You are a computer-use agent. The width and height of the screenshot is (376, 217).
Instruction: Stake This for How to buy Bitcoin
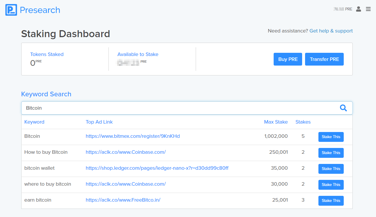coord(331,153)
